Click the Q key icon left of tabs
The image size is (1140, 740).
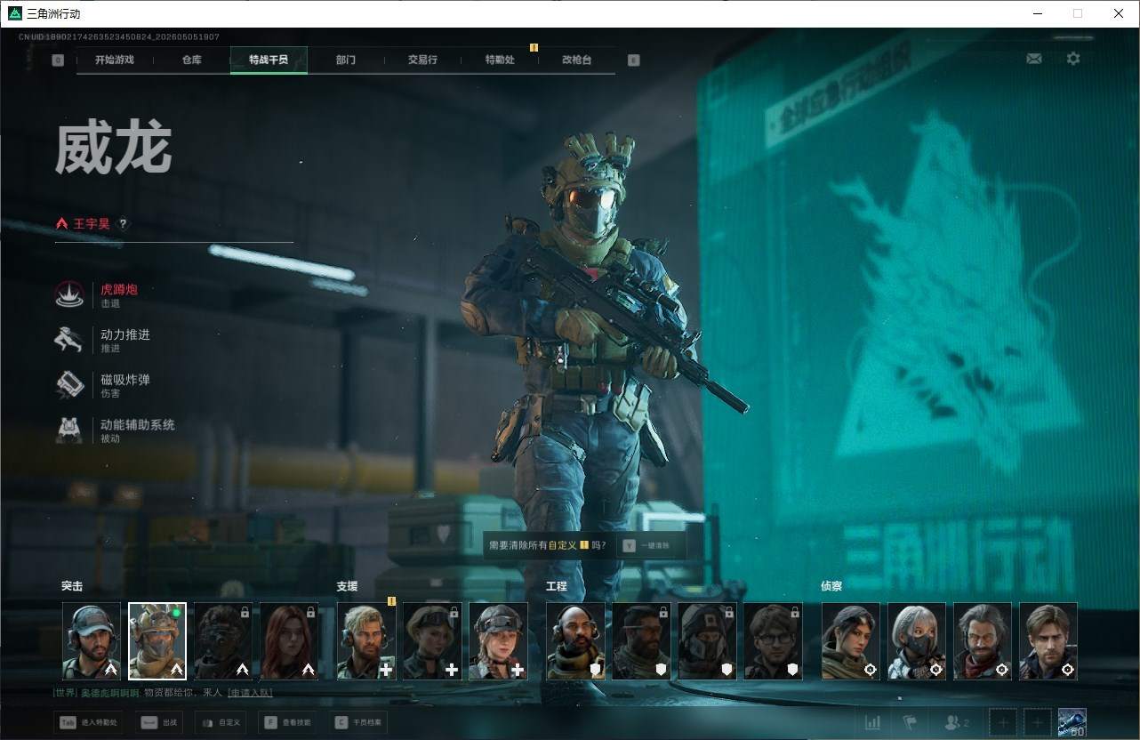[58, 60]
